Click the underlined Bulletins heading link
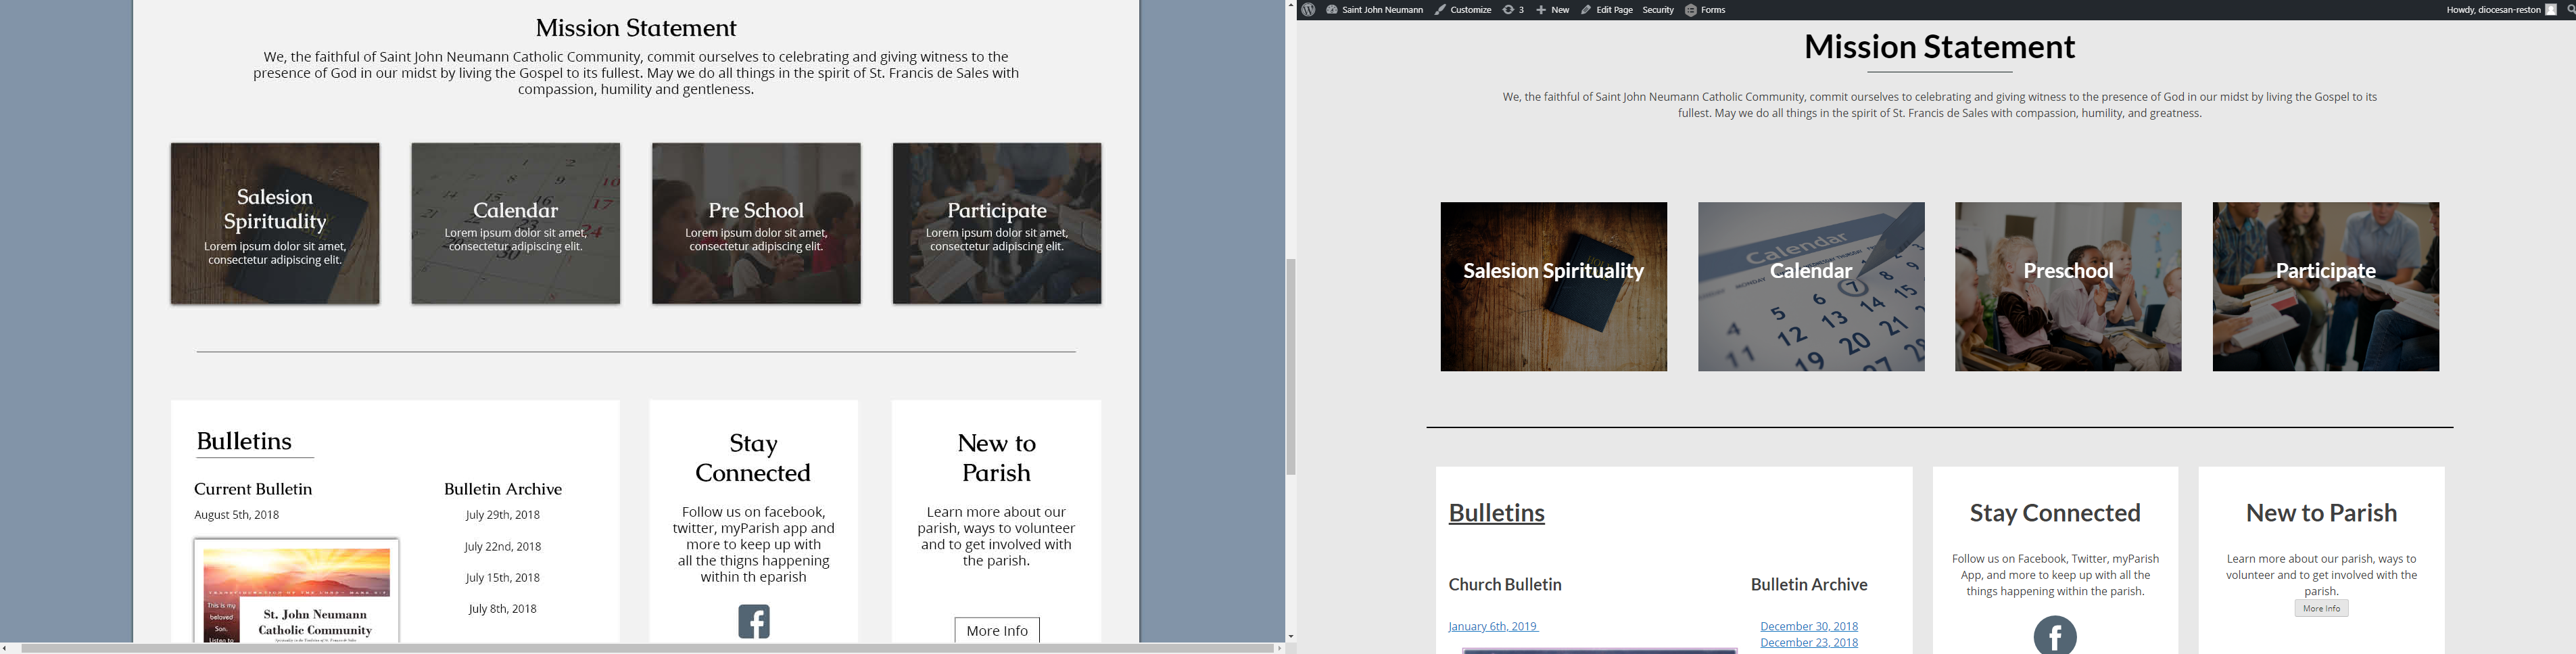Viewport: 2576px width, 654px height. click(x=1496, y=513)
